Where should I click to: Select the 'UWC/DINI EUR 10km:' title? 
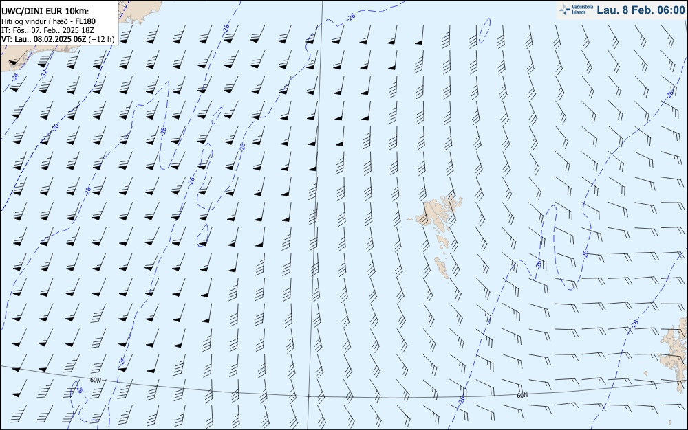[45, 12]
